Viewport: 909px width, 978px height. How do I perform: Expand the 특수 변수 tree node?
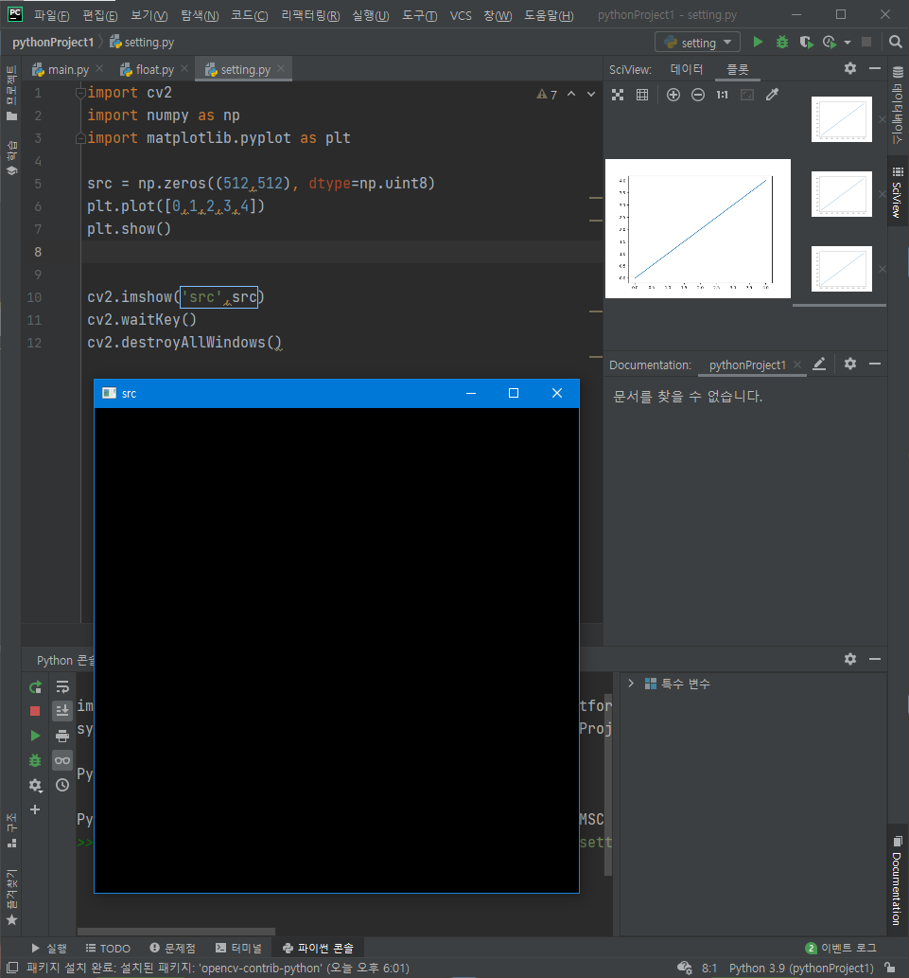point(631,683)
